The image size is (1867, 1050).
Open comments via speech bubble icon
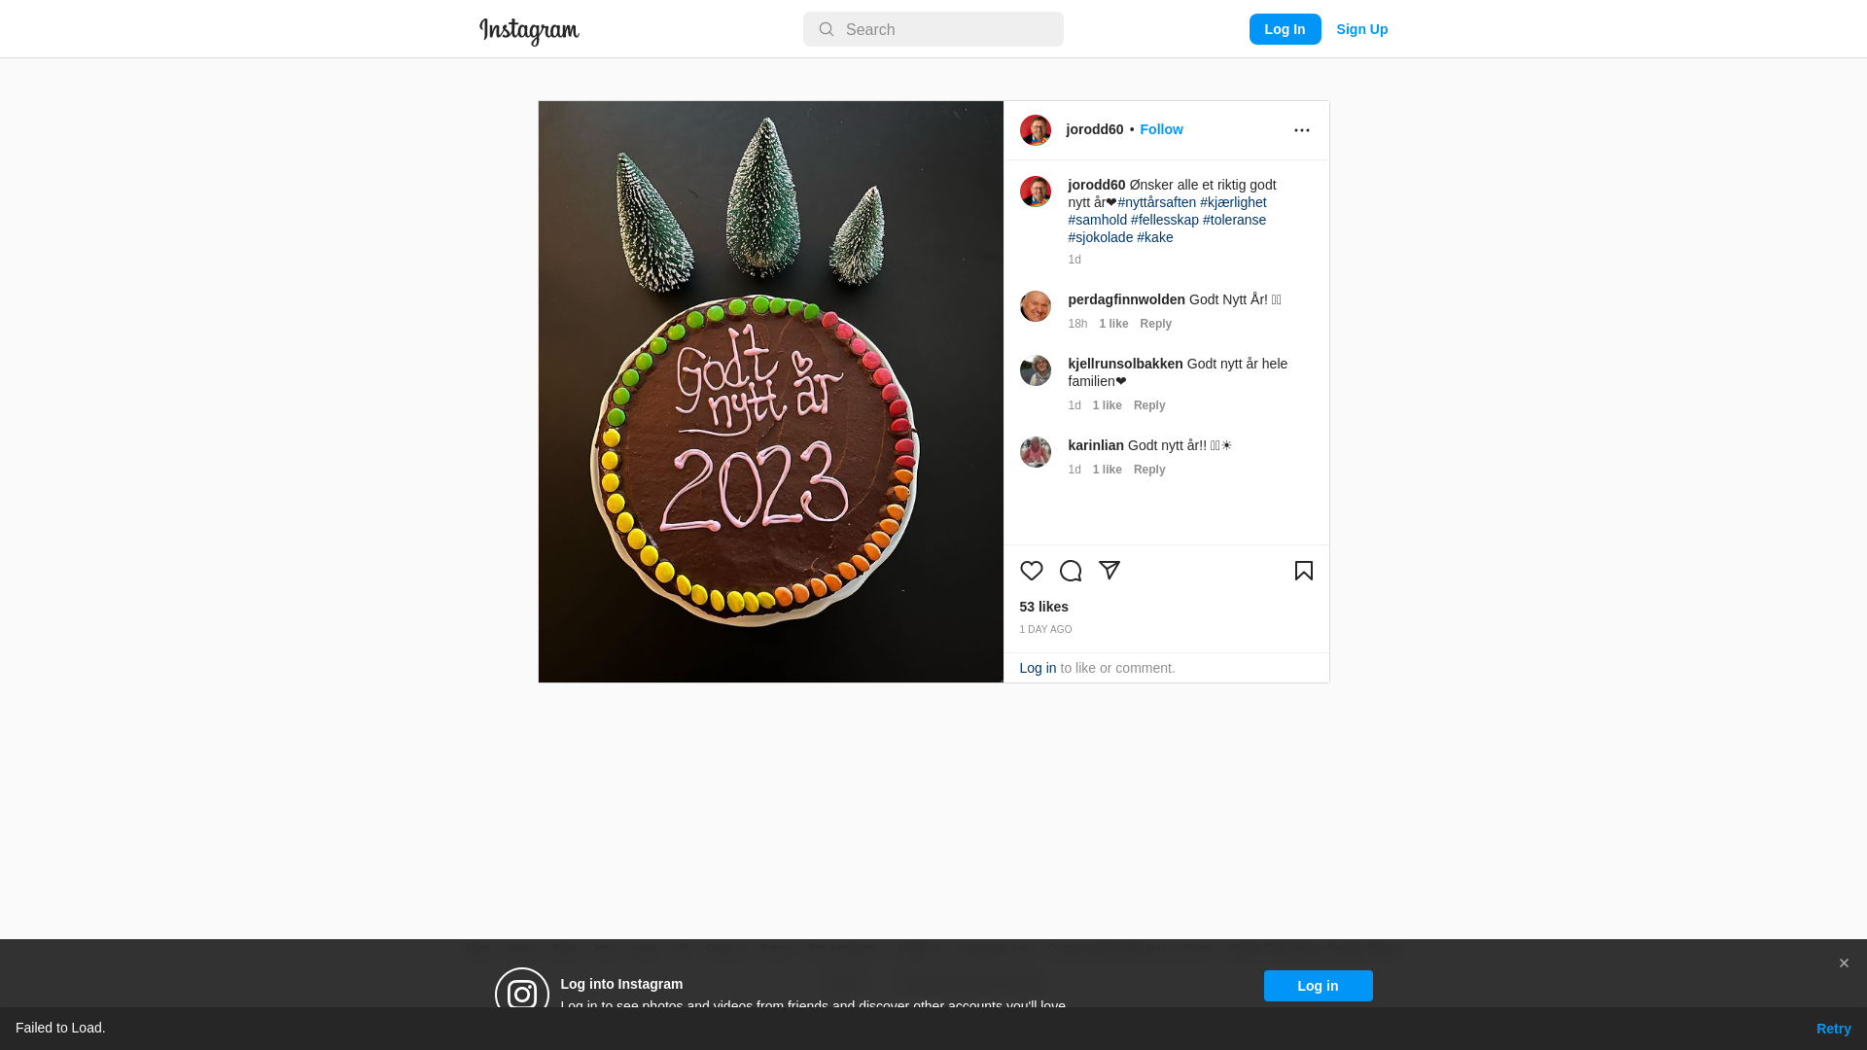pyautogui.click(x=1070, y=571)
